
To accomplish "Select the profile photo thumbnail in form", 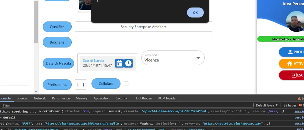I will click(x=85, y=6).
